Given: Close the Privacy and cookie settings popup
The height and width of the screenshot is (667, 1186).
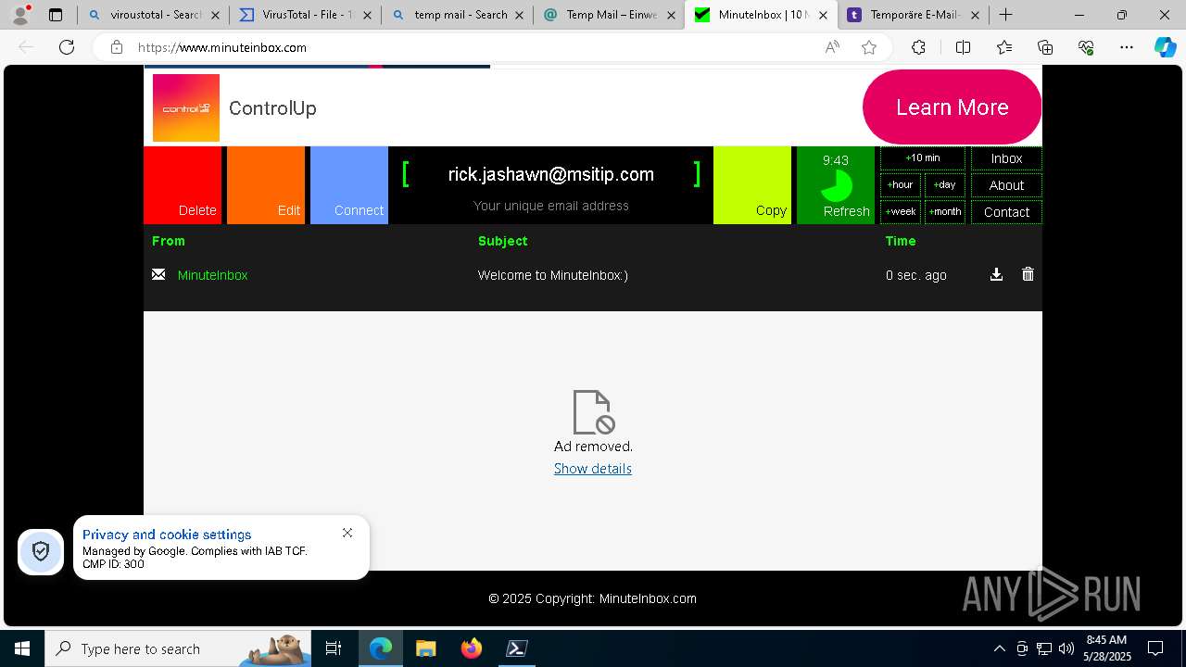Looking at the screenshot, I should [347, 533].
